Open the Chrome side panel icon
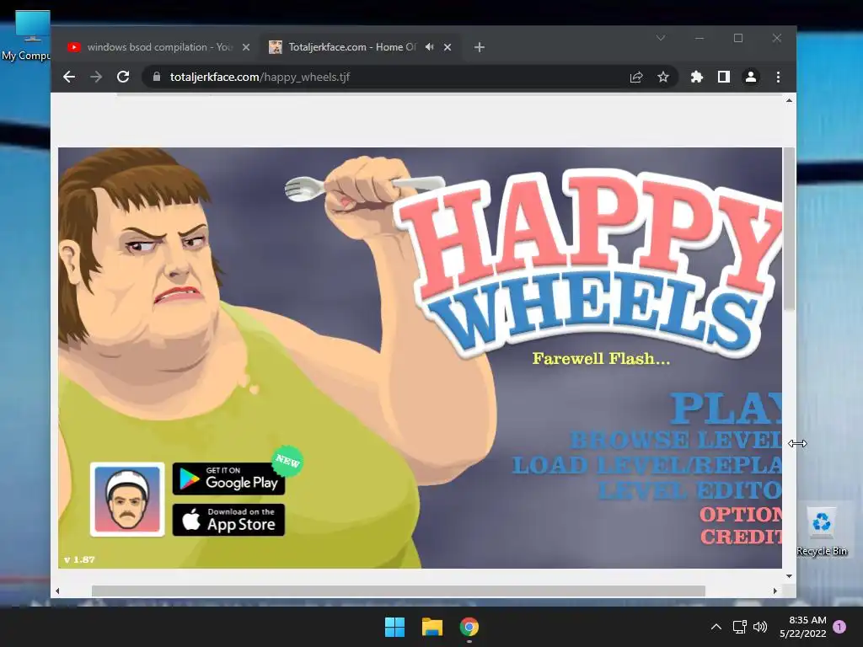This screenshot has height=647, width=863. [724, 77]
